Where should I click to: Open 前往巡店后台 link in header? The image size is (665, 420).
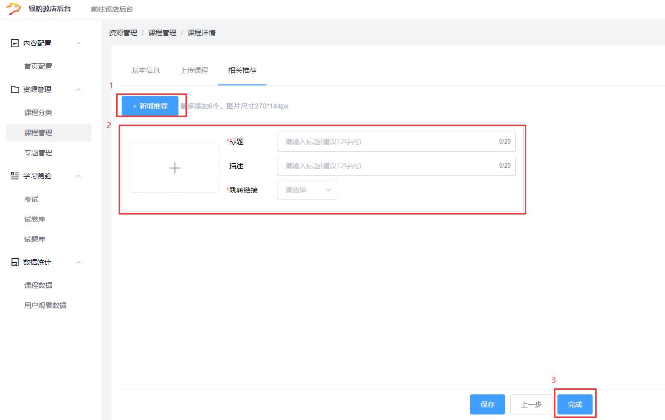point(112,10)
